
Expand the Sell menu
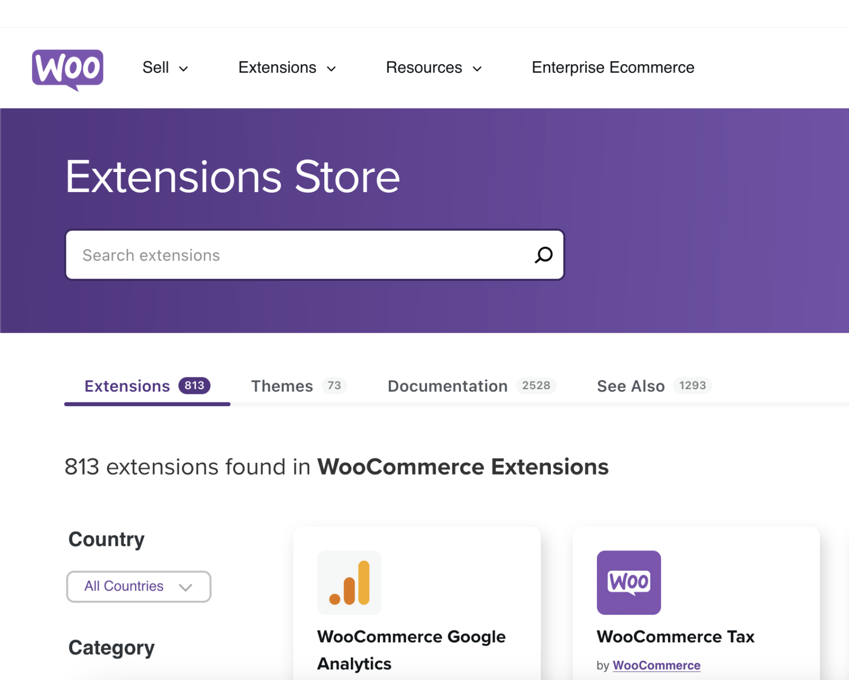coord(165,68)
